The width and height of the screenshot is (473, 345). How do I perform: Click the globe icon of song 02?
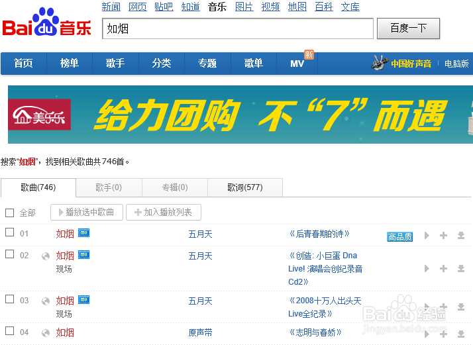click(x=46, y=256)
